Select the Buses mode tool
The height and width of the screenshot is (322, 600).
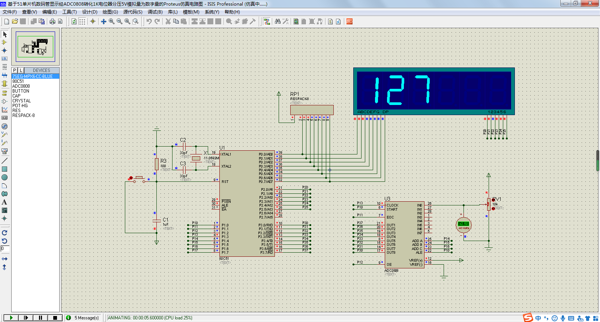pyautogui.click(x=4, y=75)
